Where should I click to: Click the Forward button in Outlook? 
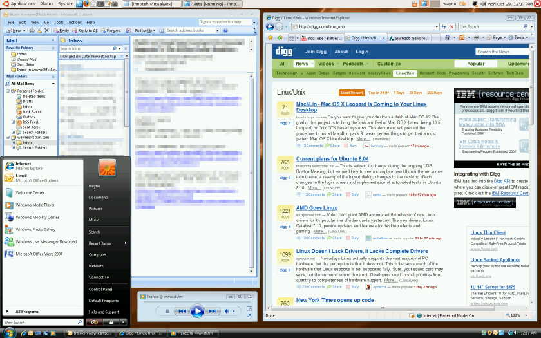[111, 30]
